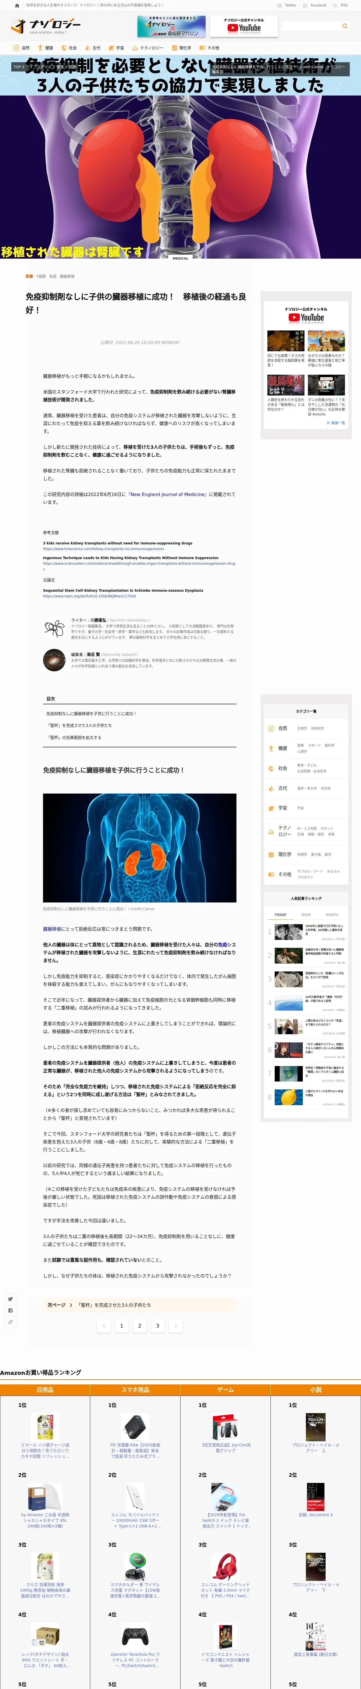Select the TODAY ranking tab
This screenshot has height=1689, width=361.
pyautogui.click(x=280, y=915)
